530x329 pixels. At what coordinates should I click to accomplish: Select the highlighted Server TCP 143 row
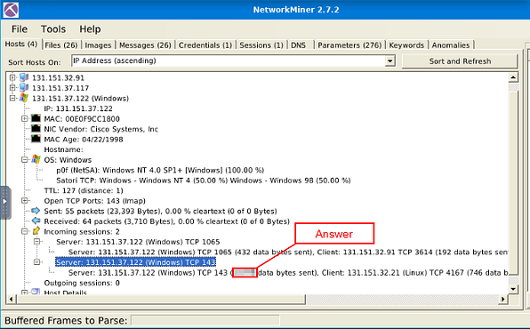135,262
